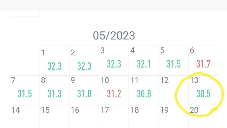The width and height of the screenshot is (227, 128).
Task: Select empty day 12 cell
Action: coord(174,90)
